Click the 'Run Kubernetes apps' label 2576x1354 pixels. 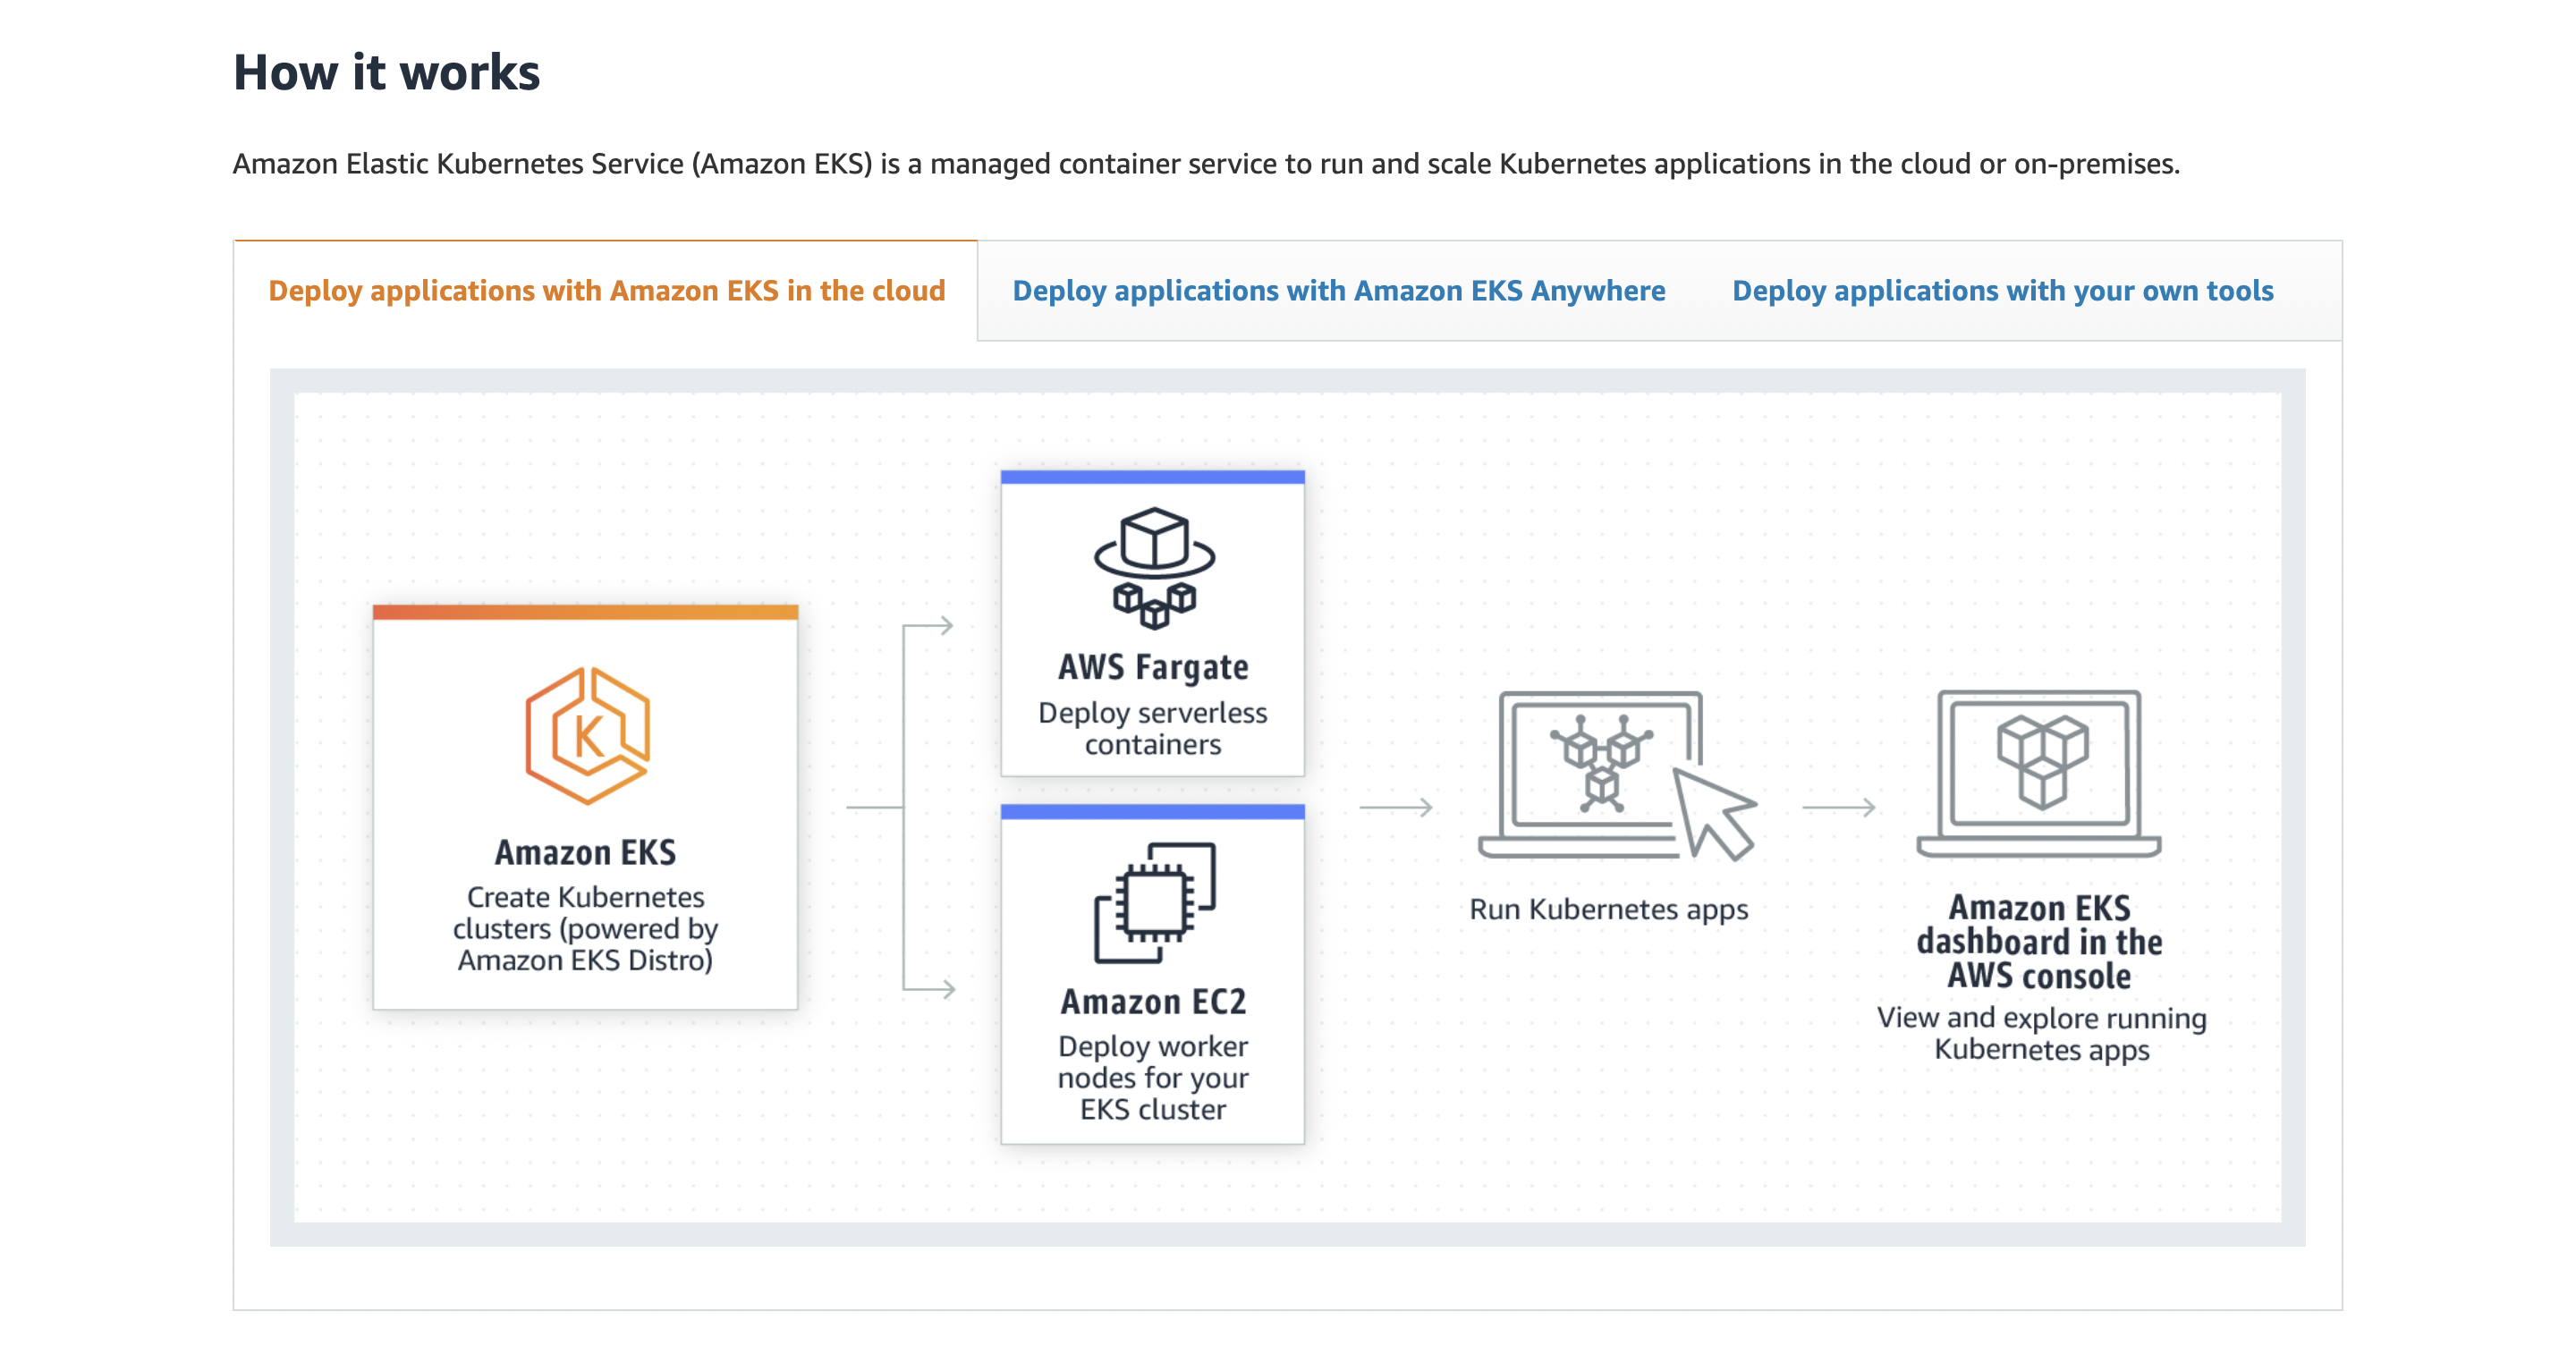[x=1608, y=909]
